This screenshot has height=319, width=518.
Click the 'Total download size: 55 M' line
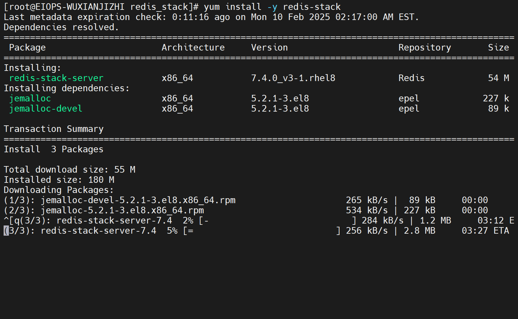(69, 170)
